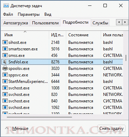Screen dimensions: 129x137
Task: Close the Task Manager window
Action: point(121,5)
